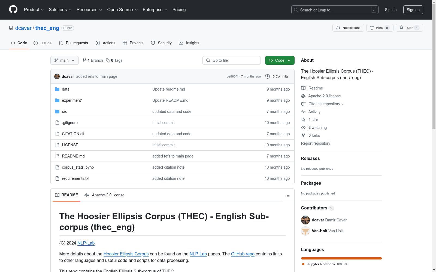Open Pricing in the top navigation
The height and width of the screenshot is (272, 436).
pos(179,10)
